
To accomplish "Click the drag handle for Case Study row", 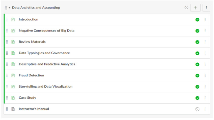I will click(7, 98).
